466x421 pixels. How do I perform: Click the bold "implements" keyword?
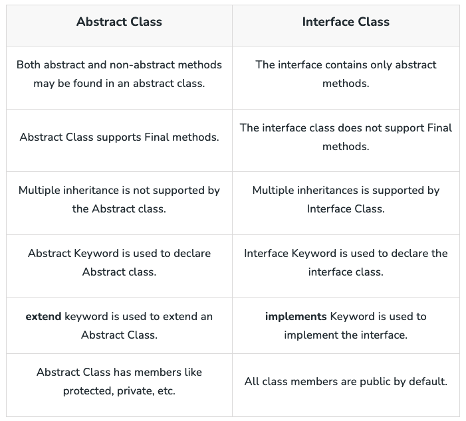[x=296, y=316]
